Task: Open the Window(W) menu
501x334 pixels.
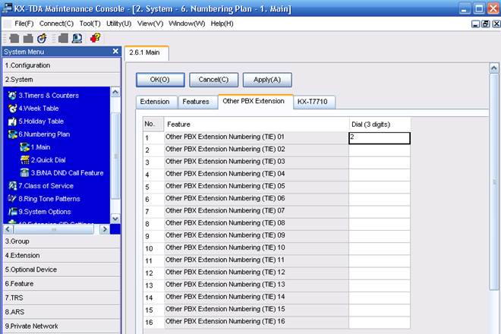Action: (x=187, y=24)
